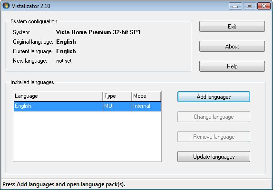
Task: Click the Update languages button
Action: click(x=214, y=157)
